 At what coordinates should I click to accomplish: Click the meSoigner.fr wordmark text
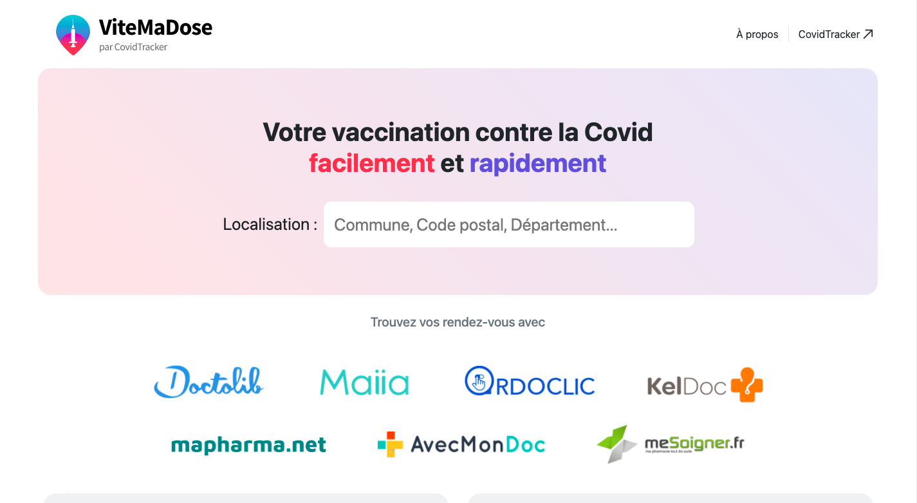click(x=694, y=444)
